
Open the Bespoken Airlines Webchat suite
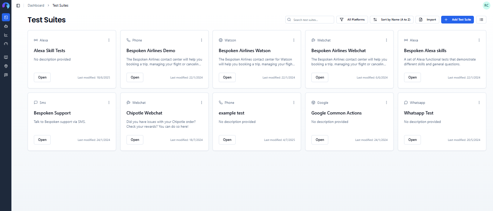(x=320, y=77)
